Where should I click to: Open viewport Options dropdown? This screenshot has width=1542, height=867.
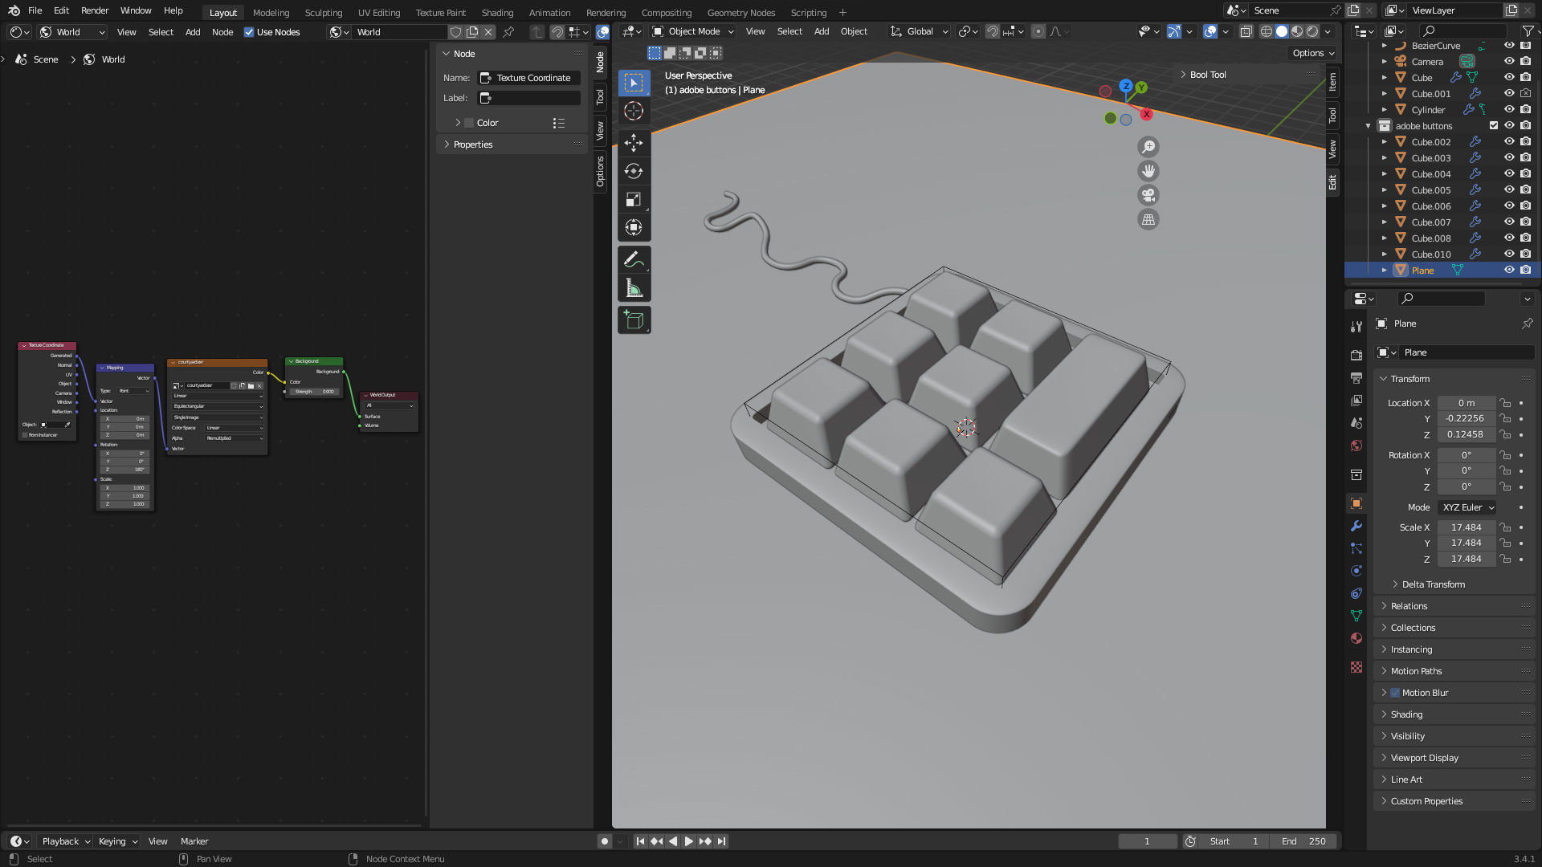[1313, 53]
